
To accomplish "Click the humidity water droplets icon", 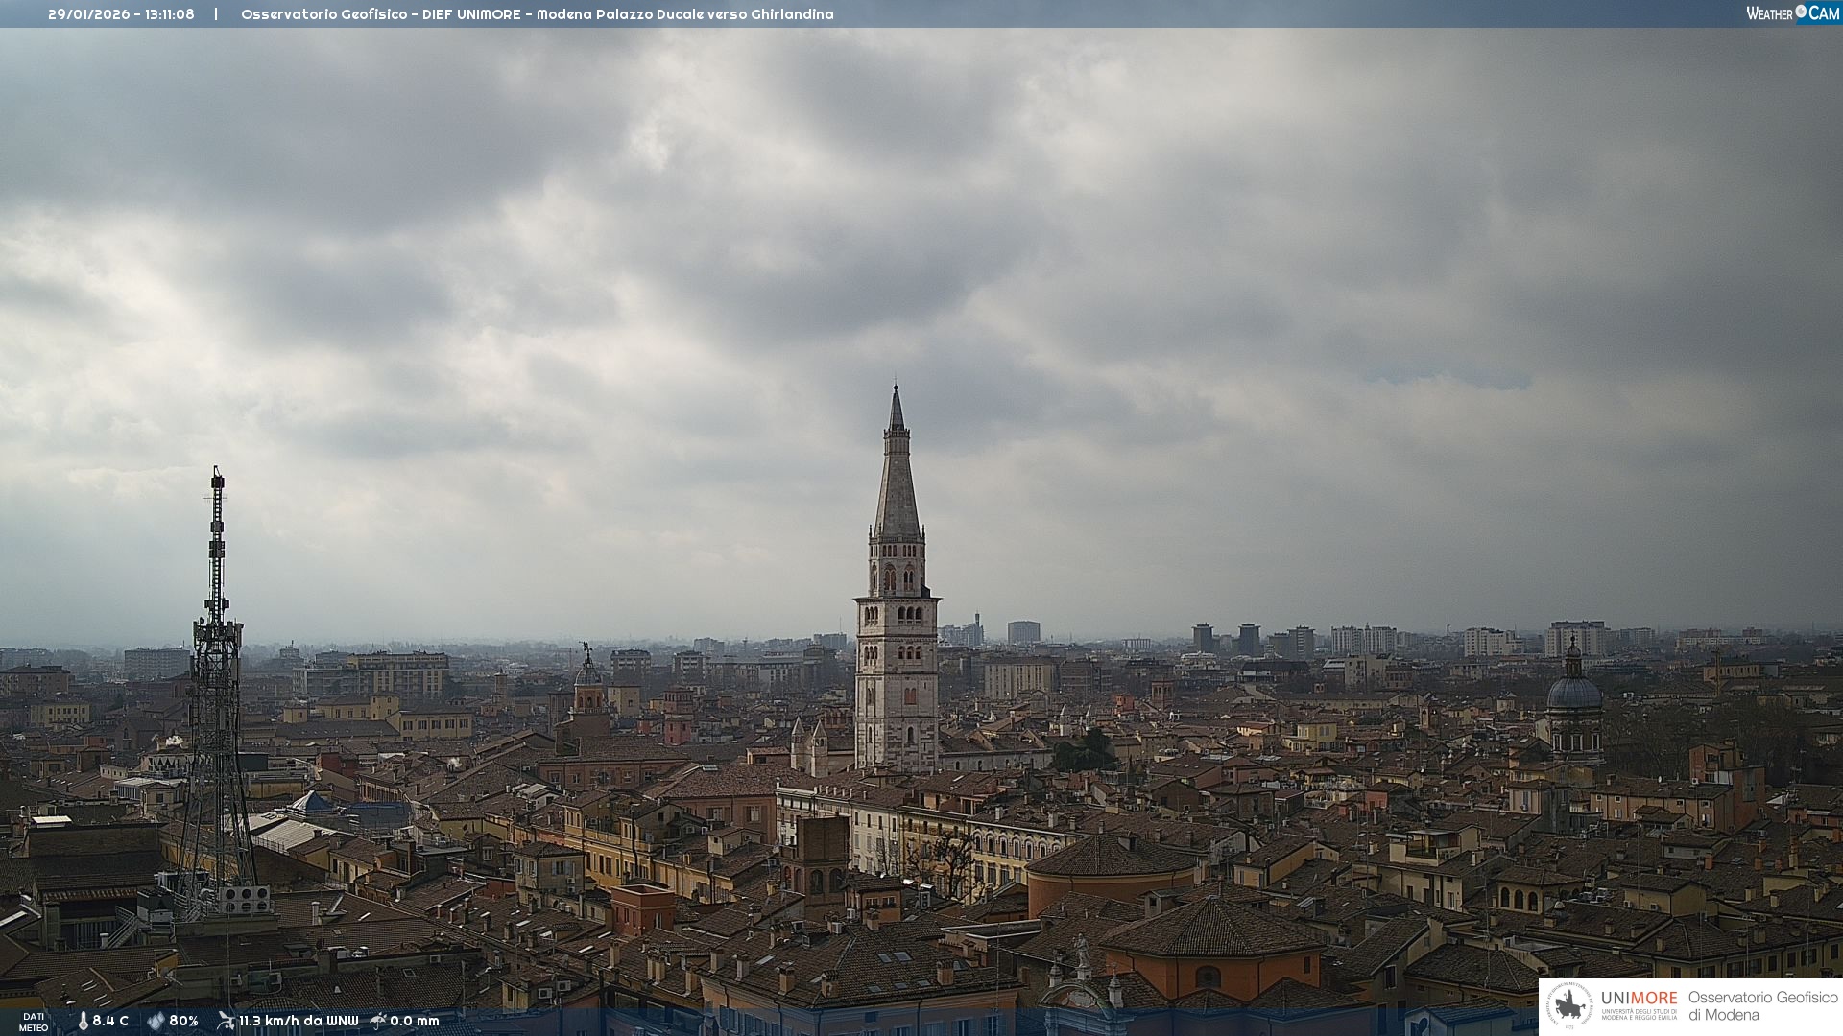I will [156, 1022].
